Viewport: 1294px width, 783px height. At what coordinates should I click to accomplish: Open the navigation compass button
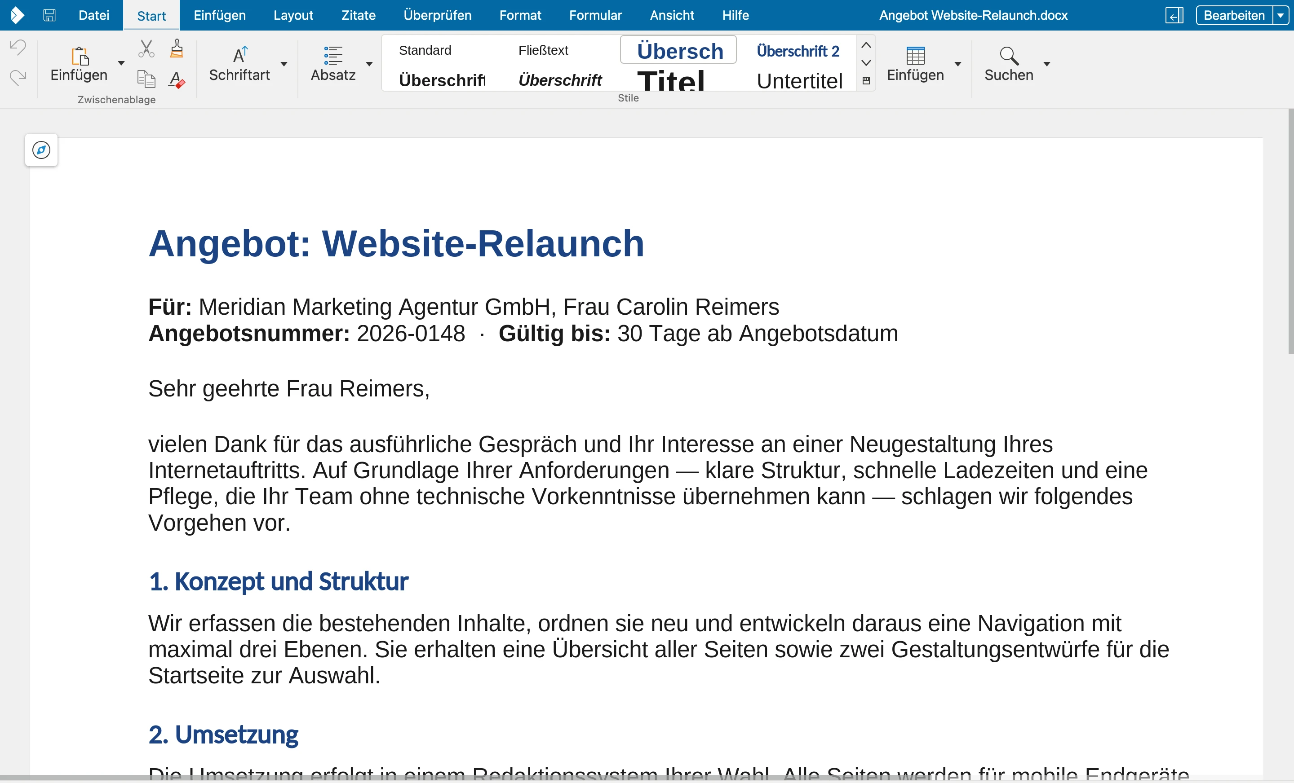pos(41,150)
